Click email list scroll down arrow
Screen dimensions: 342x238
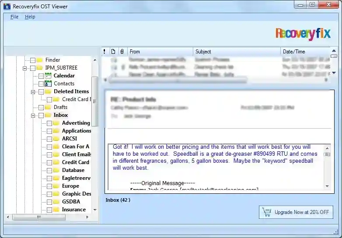[334, 73]
